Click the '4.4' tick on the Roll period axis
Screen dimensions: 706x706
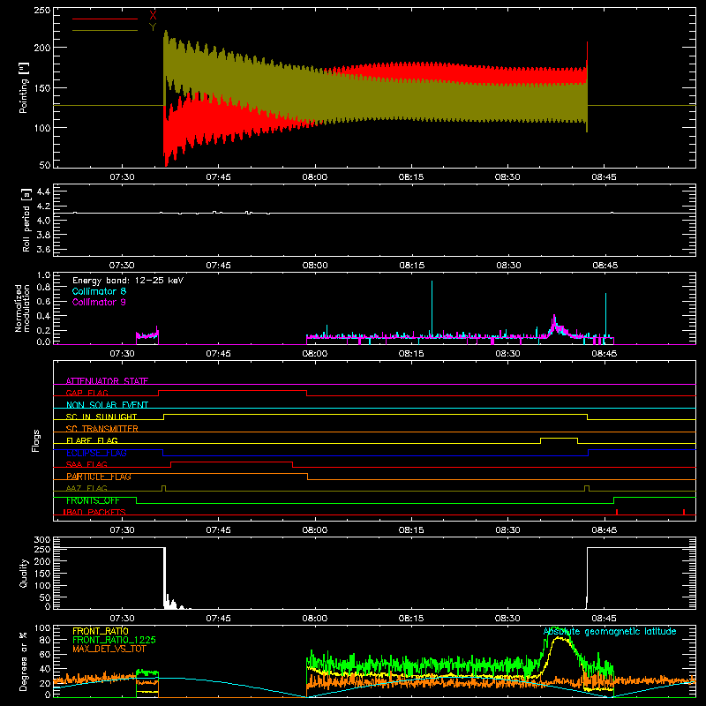click(x=43, y=192)
